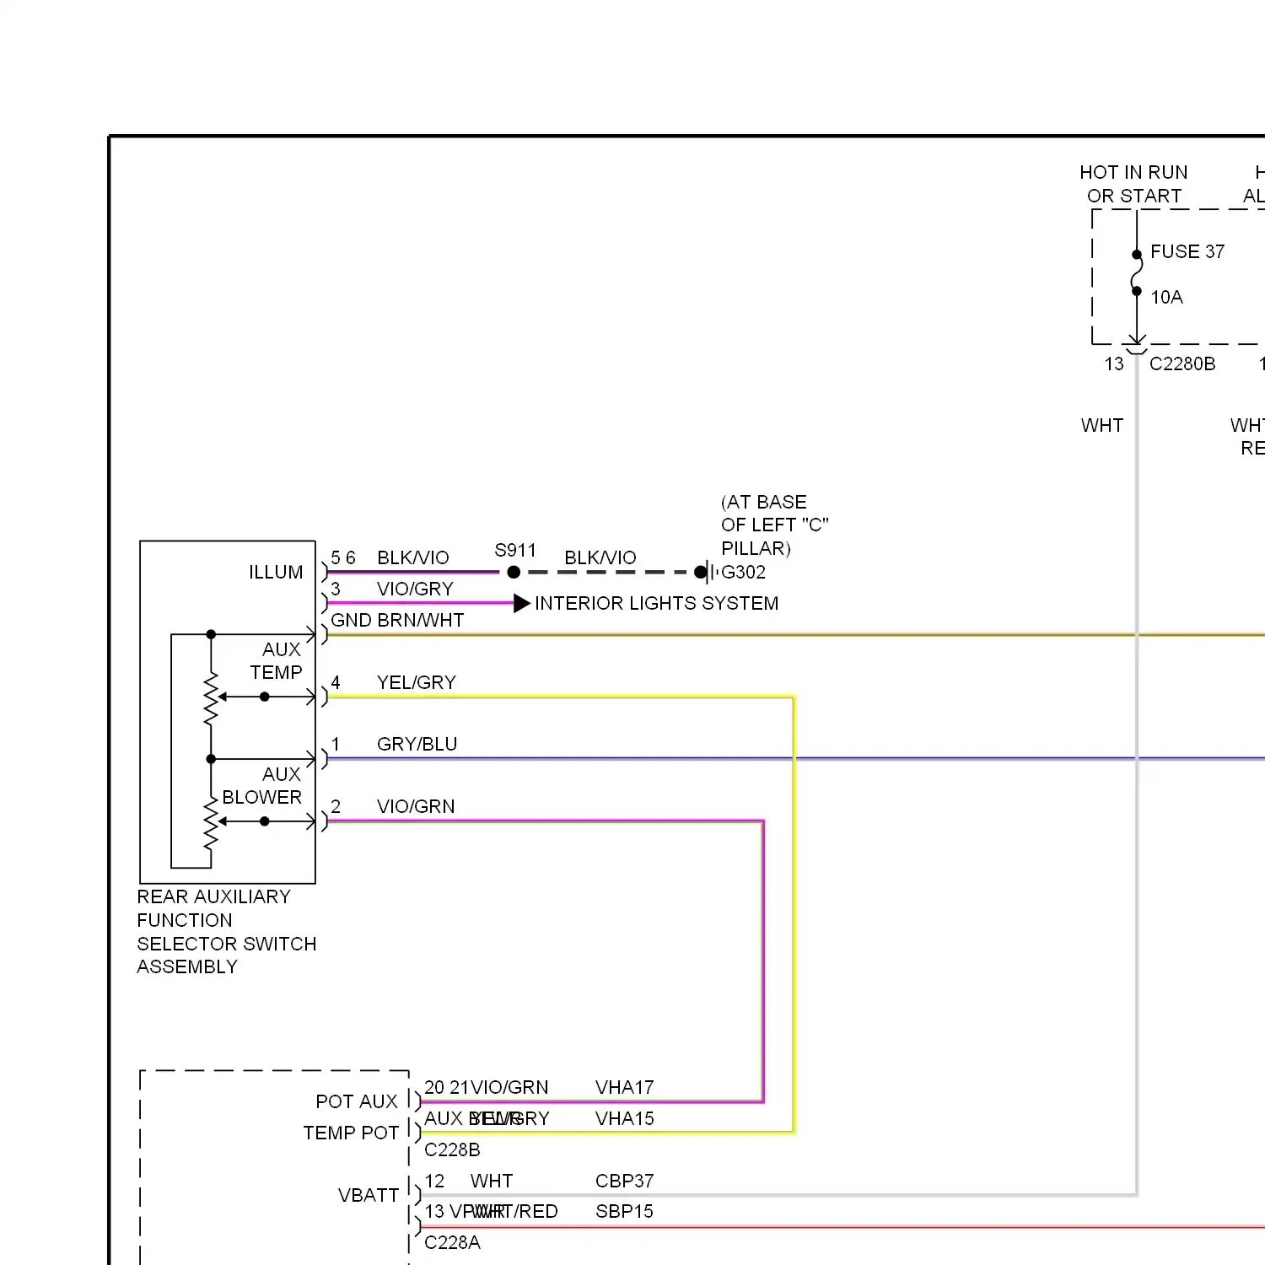Click the interior lights arrowhead symbol
The width and height of the screenshot is (1265, 1265).
522,603
